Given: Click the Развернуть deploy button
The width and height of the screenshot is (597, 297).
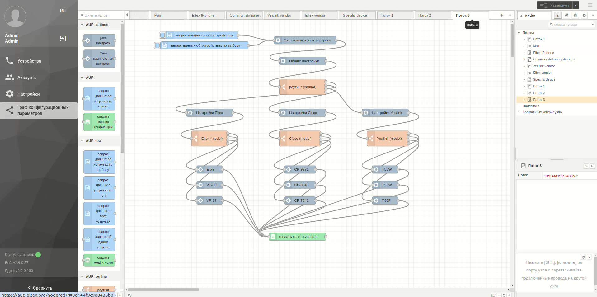Looking at the screenshot, I should click(555, 5).
